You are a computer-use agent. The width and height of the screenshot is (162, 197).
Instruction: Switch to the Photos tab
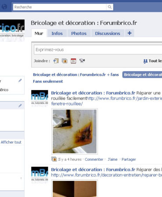[79, 33]
